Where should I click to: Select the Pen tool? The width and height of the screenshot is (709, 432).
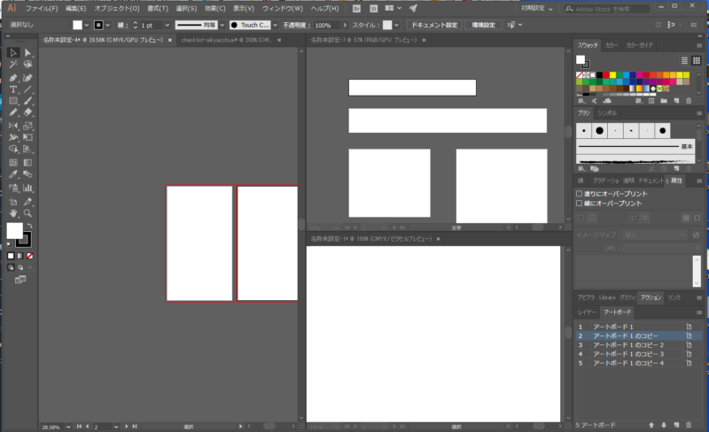tap(13, 78)
